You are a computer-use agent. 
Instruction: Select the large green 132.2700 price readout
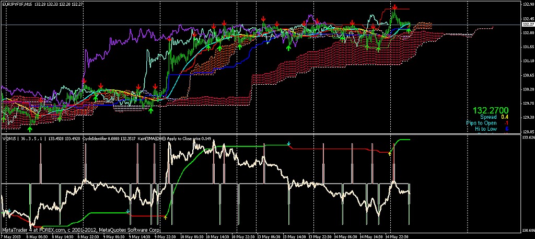[x=490, y=110]
